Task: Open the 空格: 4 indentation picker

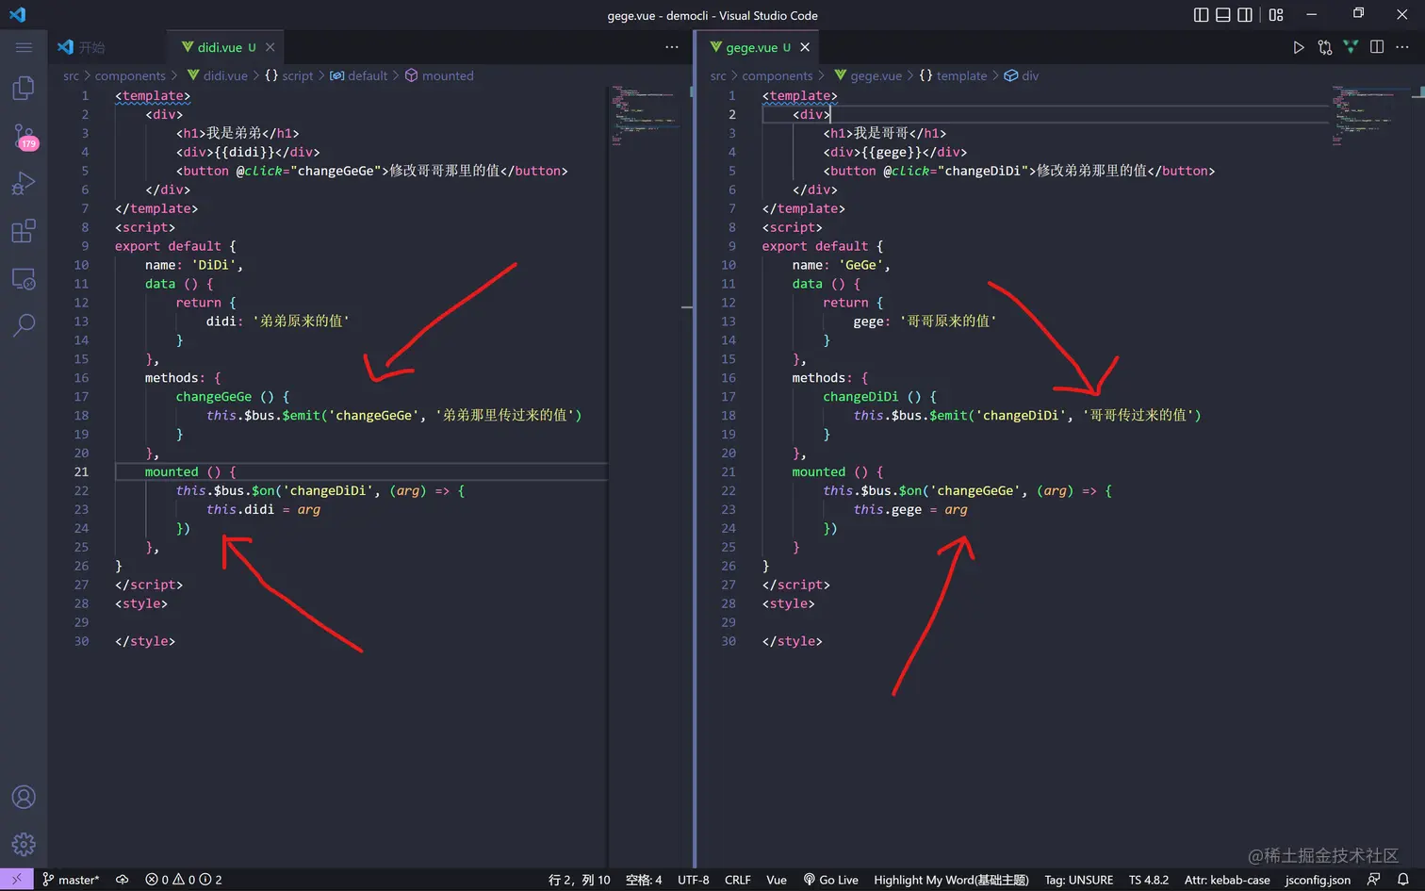Action: [644, 880]
